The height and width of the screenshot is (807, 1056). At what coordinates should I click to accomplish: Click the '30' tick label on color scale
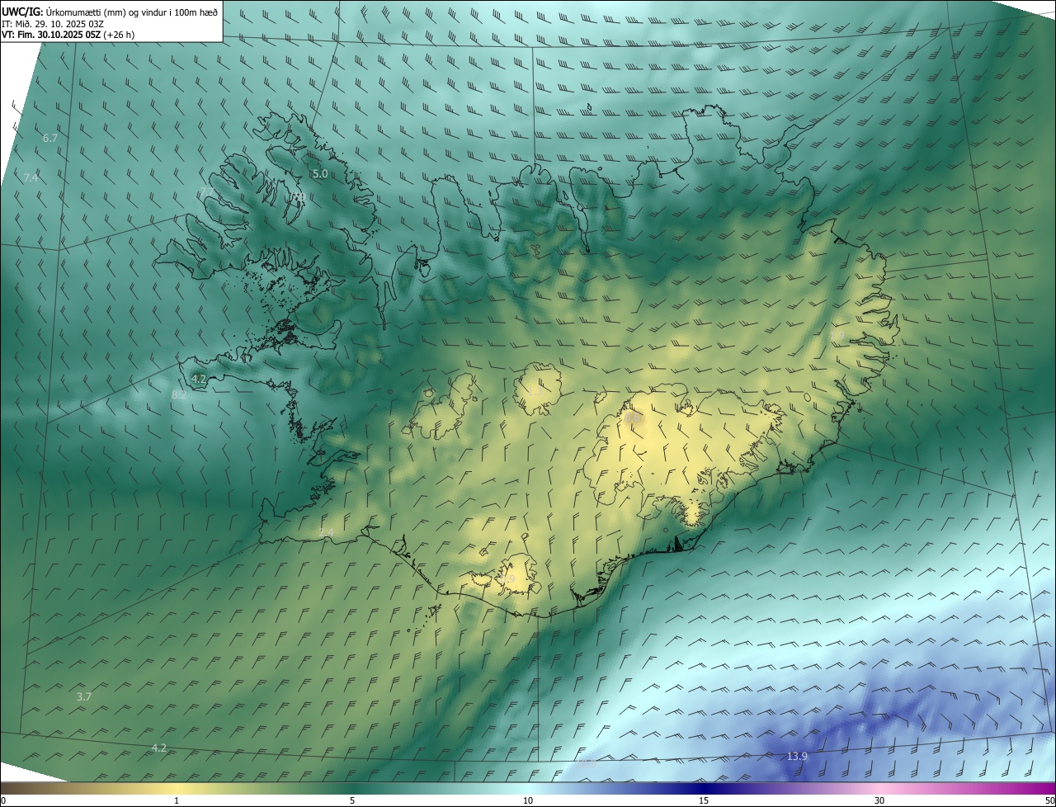pyautogui.click(x=879, y=801)
